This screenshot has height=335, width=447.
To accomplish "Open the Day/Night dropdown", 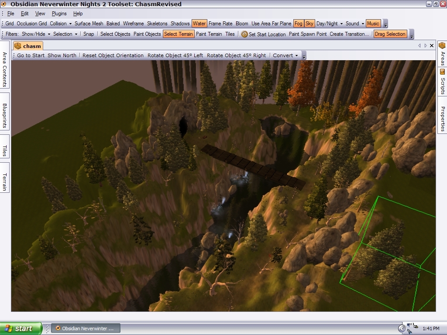I will pyautogui.click(x=330, y=24).
